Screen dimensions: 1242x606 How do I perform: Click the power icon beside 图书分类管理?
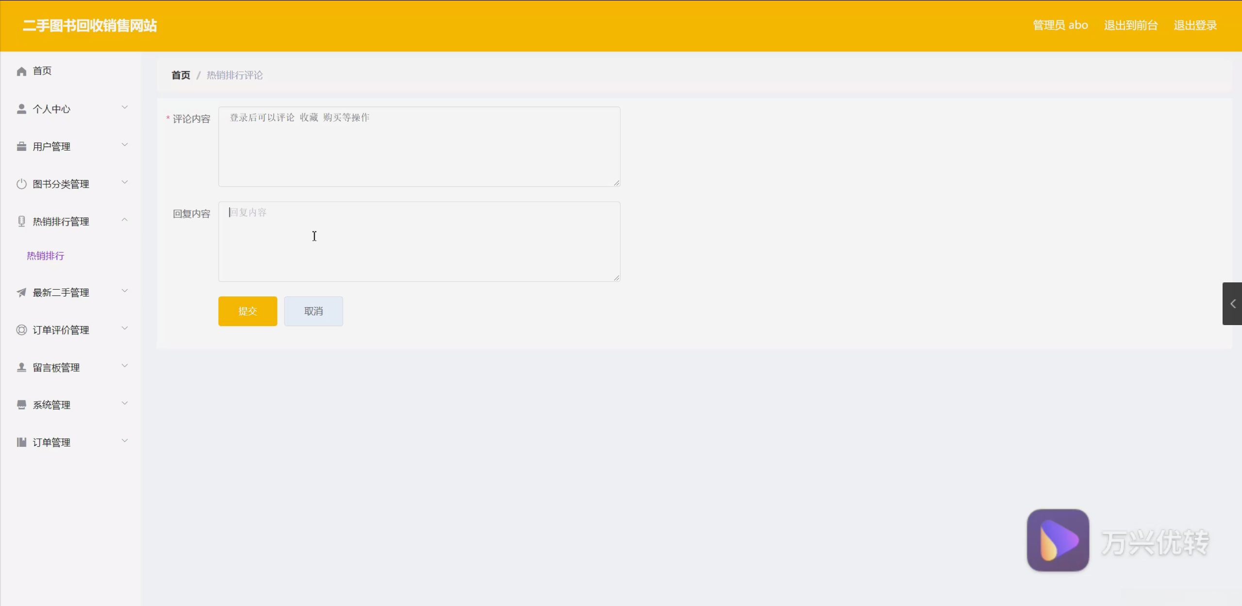[x=21, y=184]
